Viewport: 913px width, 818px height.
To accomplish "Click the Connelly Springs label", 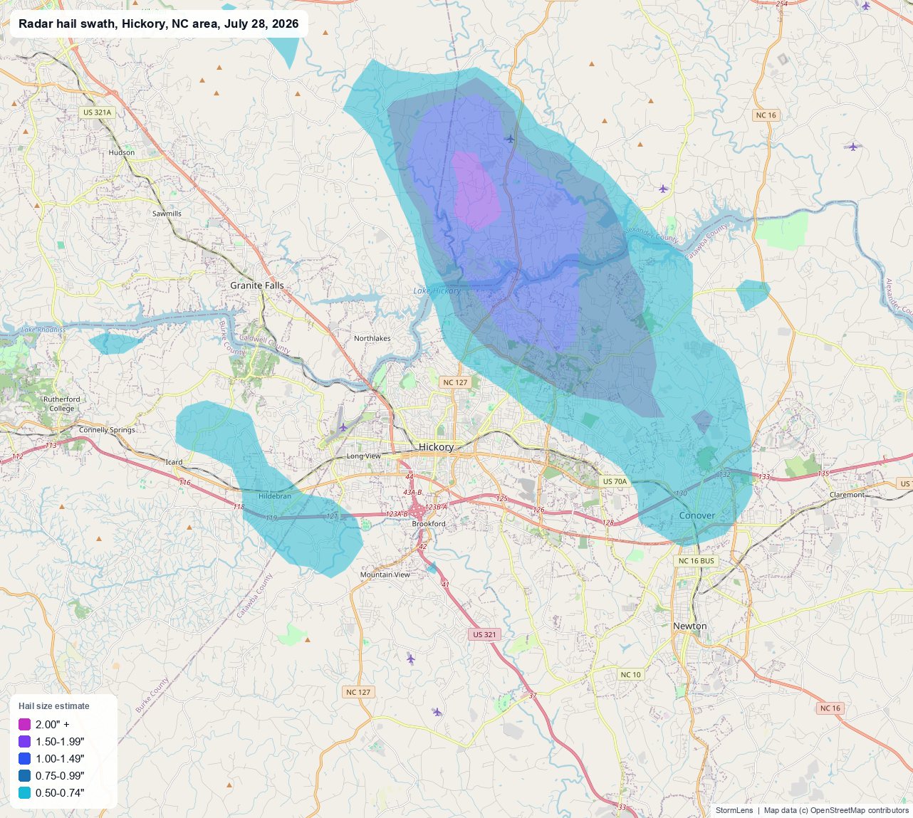I will point(107,430).
